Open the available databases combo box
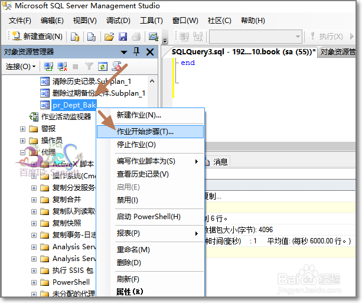Viewport: 362px width, 303px height. coord(256,37)
